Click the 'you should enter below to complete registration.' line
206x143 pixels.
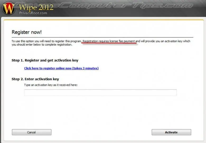(42, 45)
